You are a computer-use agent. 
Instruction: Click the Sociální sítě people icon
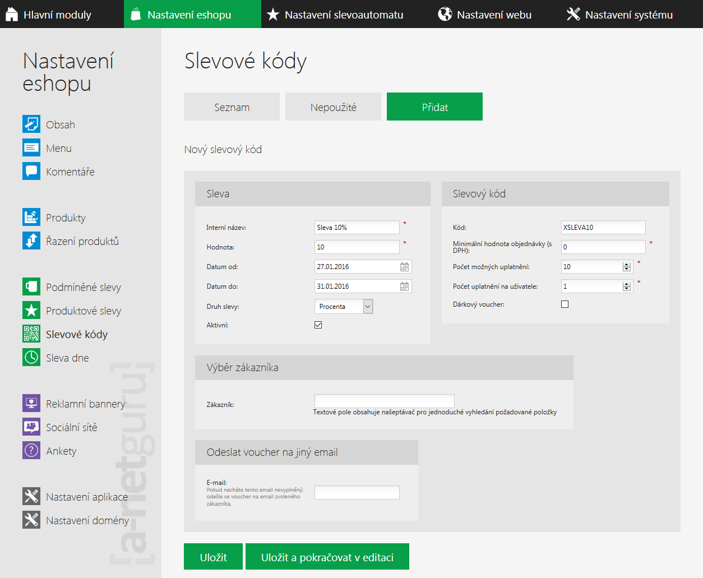(x=31, y=427)
